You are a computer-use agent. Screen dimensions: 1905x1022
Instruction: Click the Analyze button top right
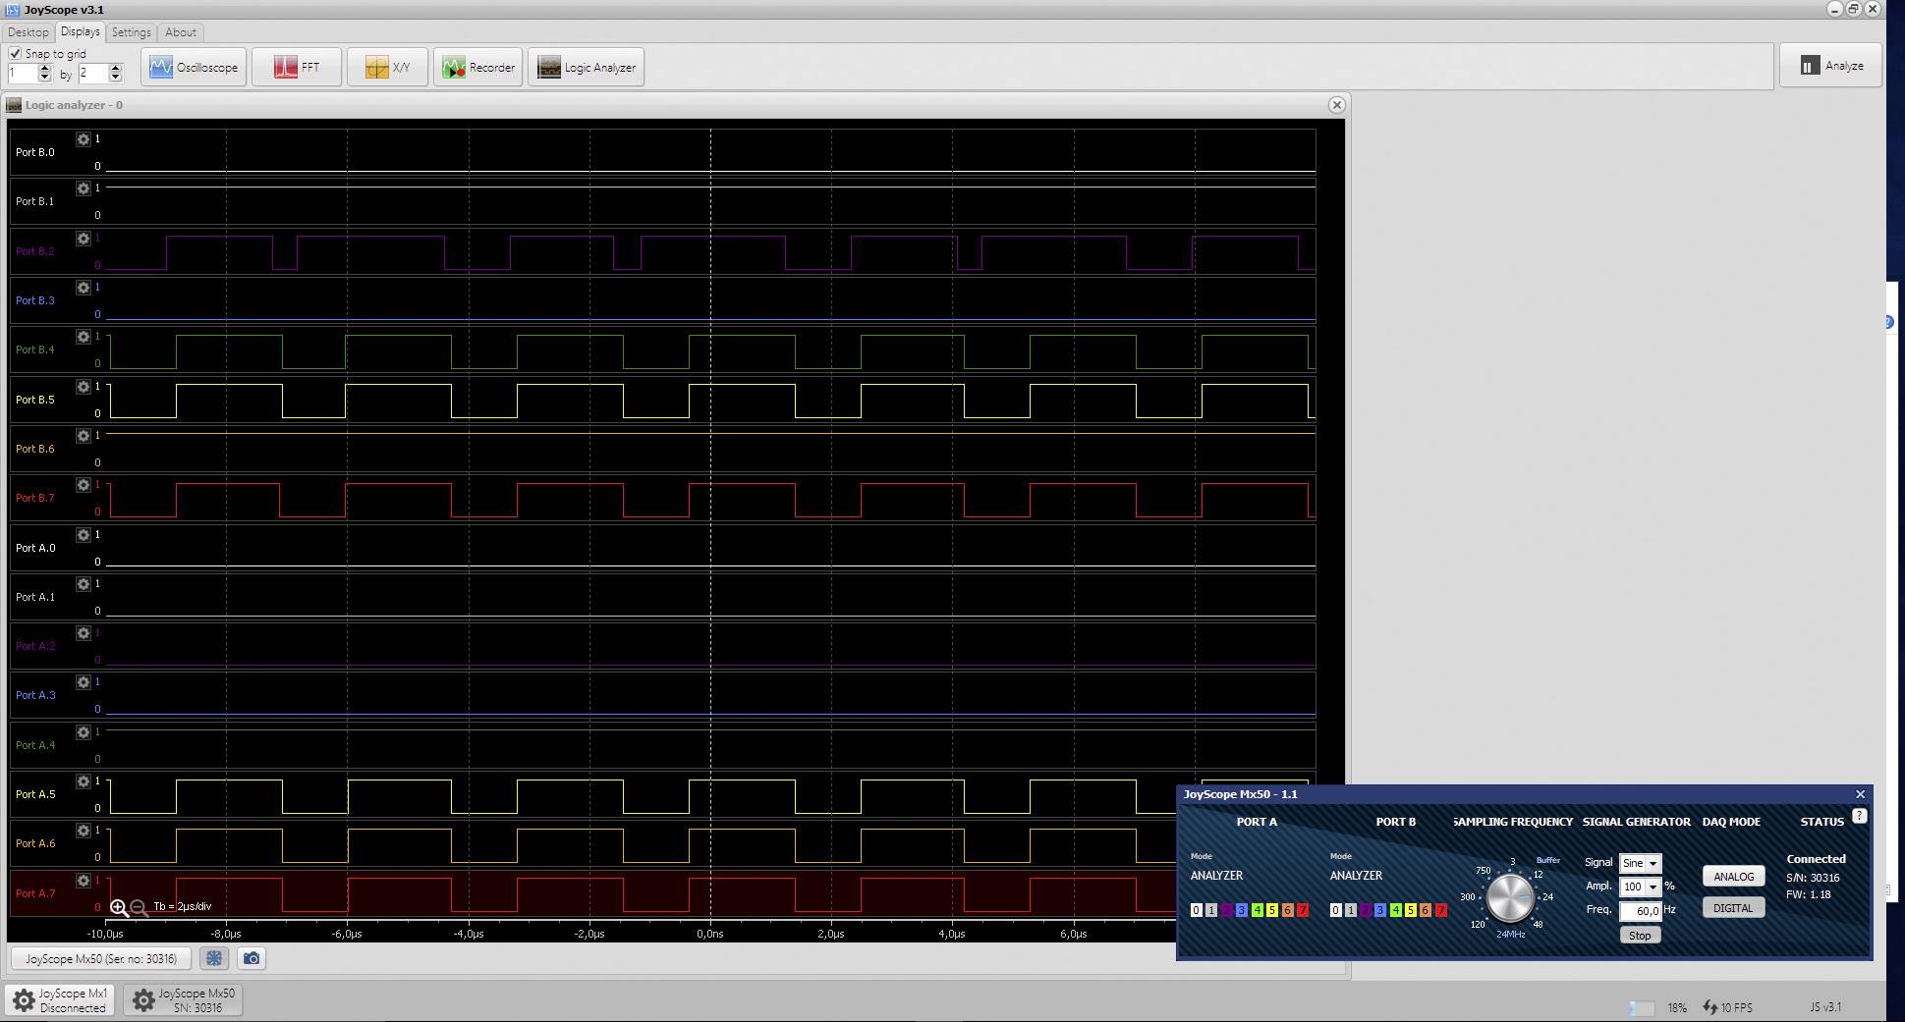[x=1830, y=65]
